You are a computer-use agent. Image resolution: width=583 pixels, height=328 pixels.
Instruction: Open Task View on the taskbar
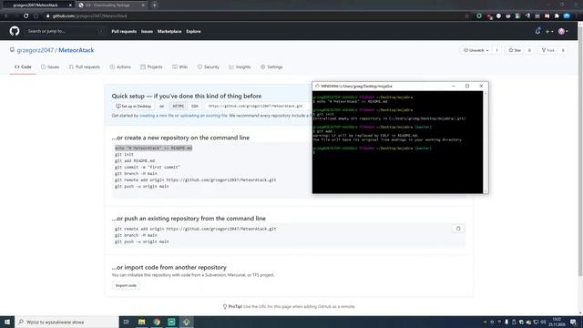tap(126, 322)
